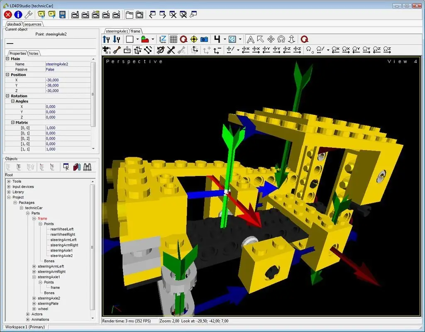Select the letter A tool icon
The height and width of the screenshot is (332, 425).
point(250,39)
